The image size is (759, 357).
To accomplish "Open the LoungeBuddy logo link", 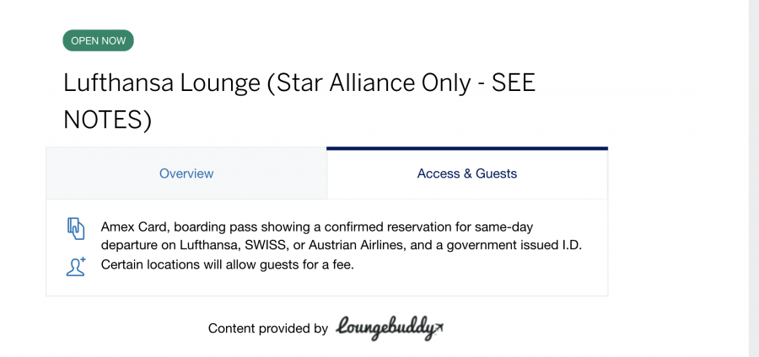I will [x=389, y=328].
